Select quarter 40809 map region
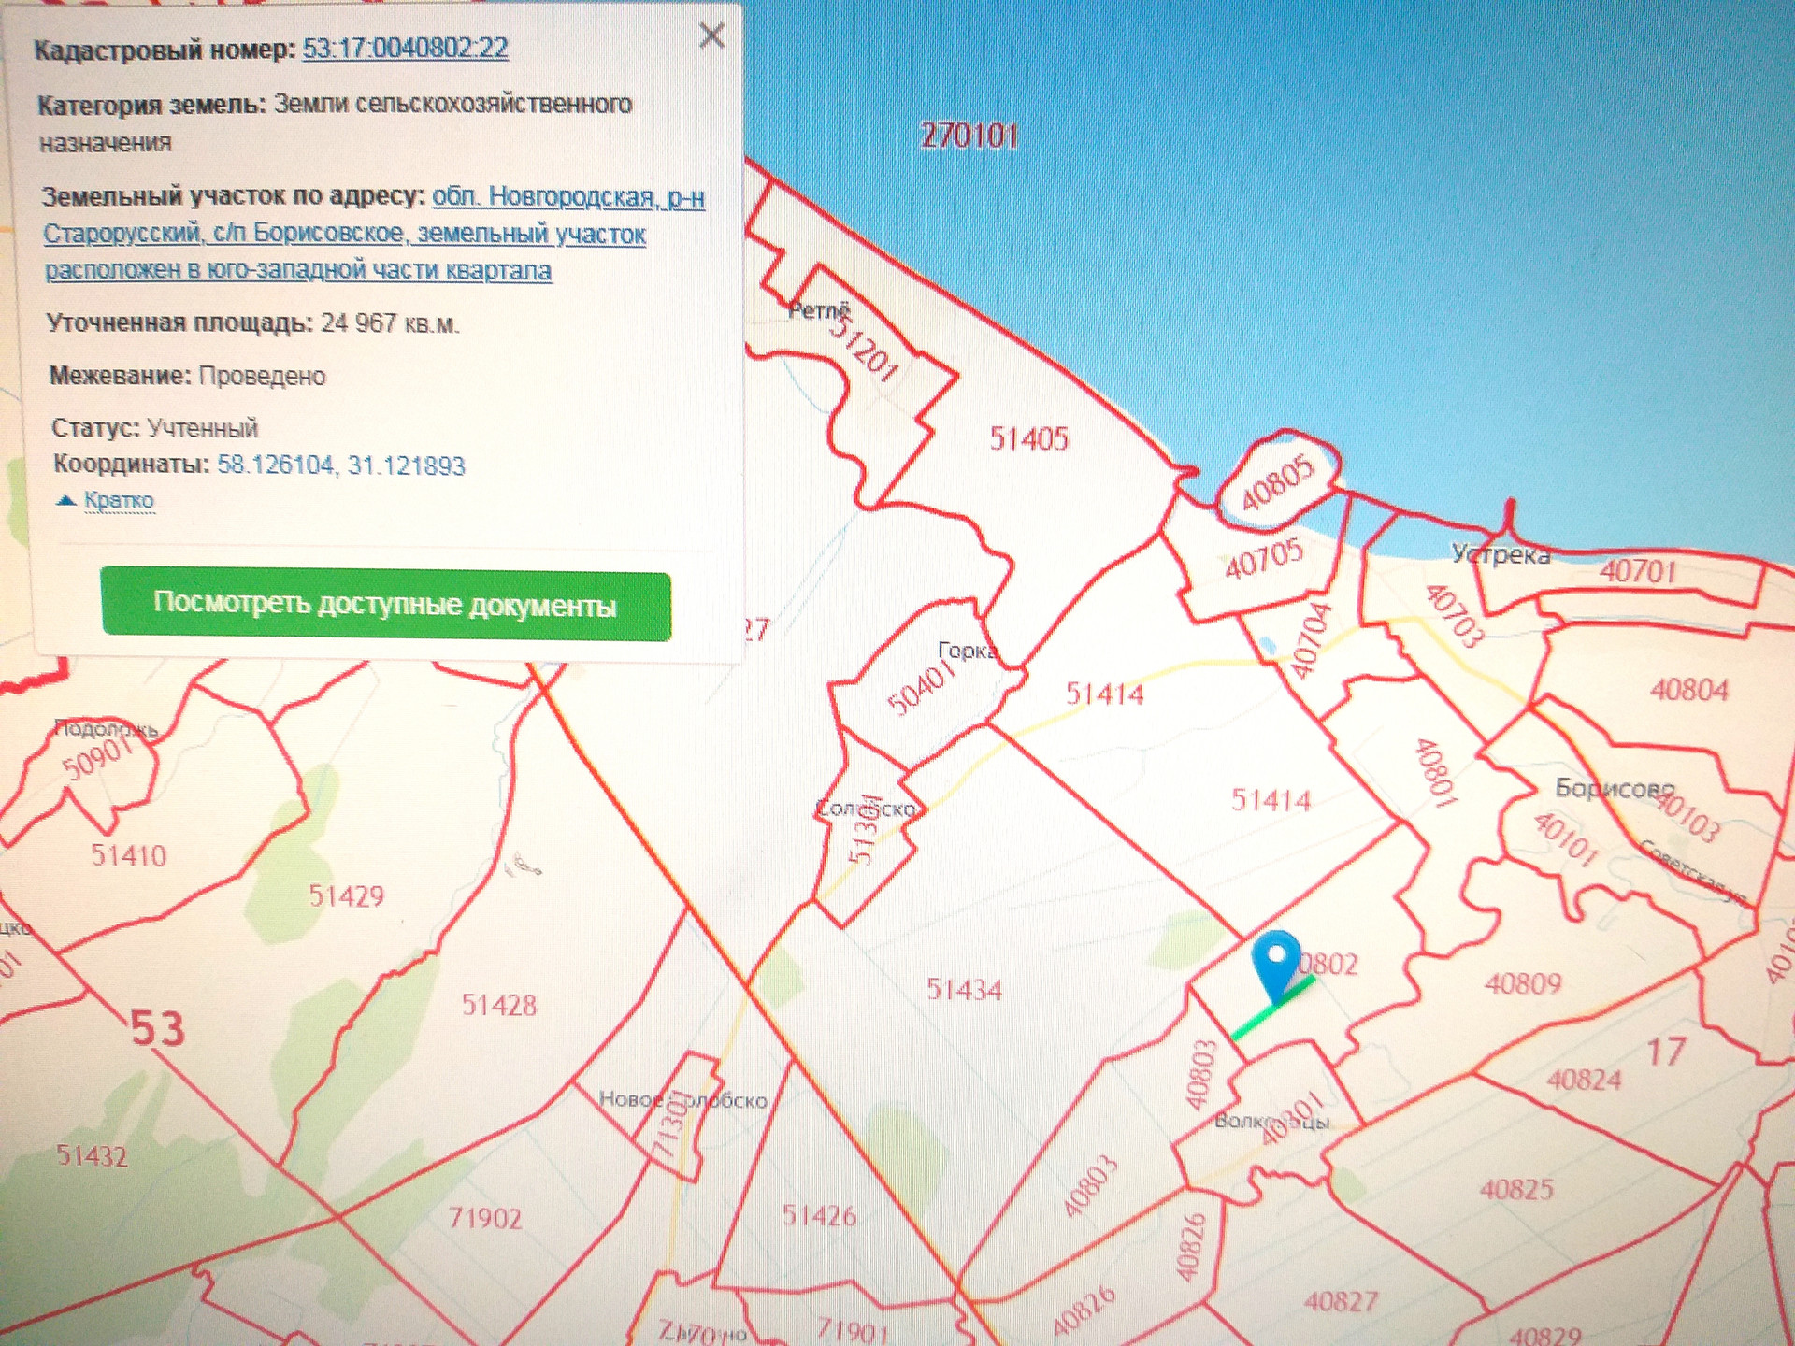 1523,983
